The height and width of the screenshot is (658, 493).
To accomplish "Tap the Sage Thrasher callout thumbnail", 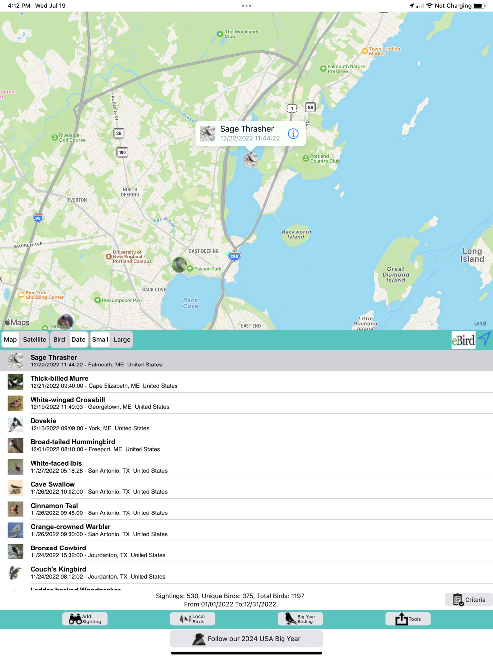I will tap(208, 134).
